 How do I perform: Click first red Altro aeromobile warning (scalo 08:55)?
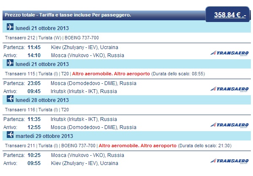pyautogui.click(x=111, y=74)
